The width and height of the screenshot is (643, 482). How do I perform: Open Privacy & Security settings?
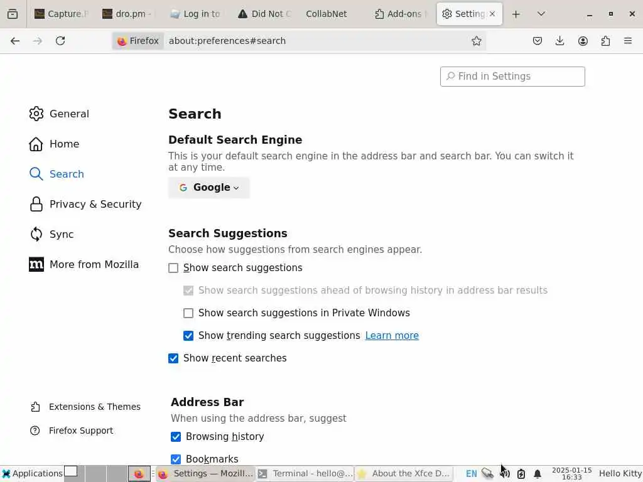(x=85, y=204)
